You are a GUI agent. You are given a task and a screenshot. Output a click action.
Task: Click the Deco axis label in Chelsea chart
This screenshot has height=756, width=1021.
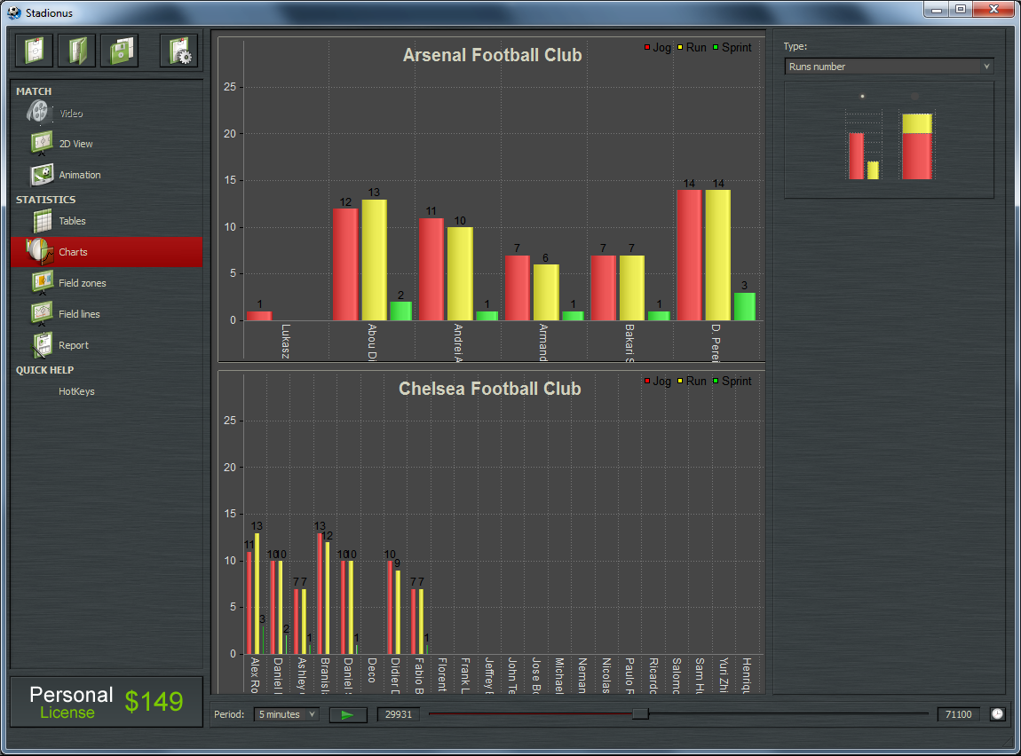pos(372,670)
